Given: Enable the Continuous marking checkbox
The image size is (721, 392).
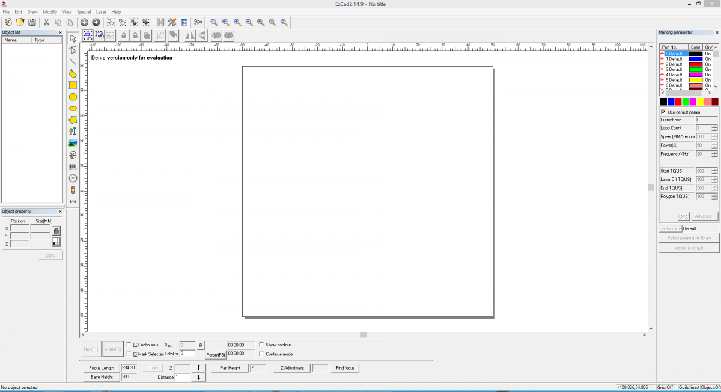Looking at the screenshot, I should point(129,345).
